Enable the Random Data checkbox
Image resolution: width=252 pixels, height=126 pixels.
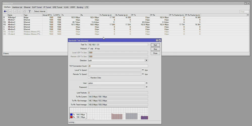coord(89,78)
